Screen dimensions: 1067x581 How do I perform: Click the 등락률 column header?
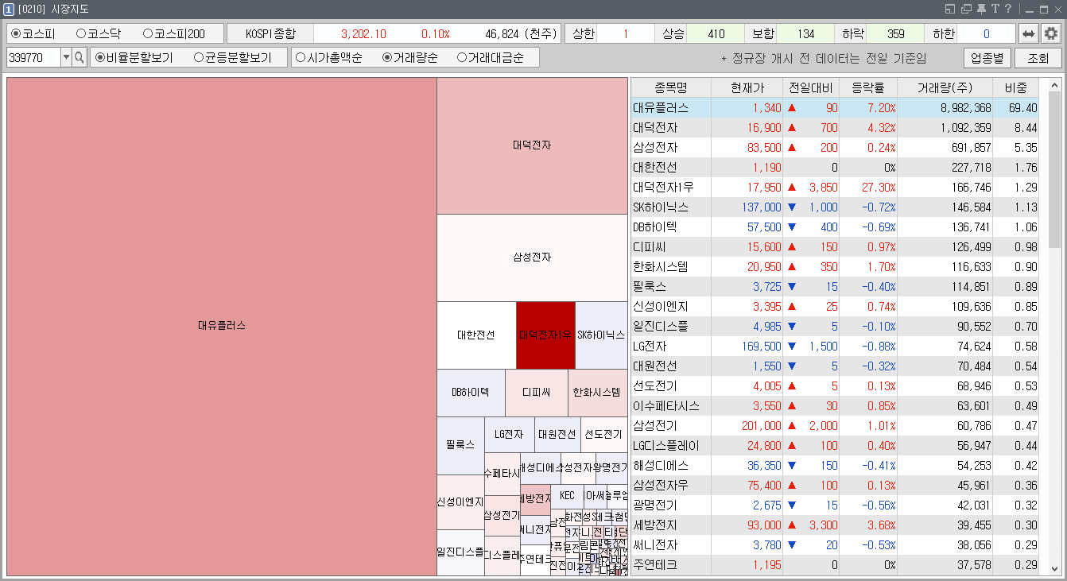click(868, 87)
